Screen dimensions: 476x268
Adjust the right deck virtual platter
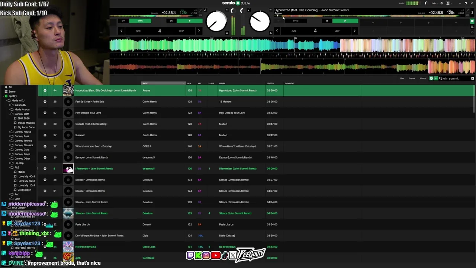260,21
